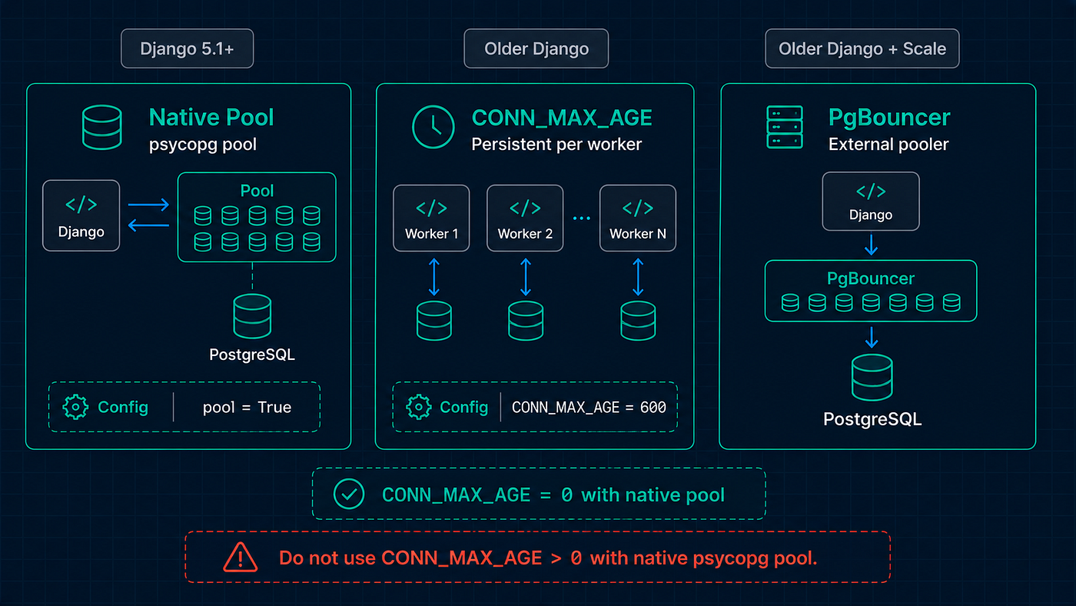Click the double arrow under Worker 1
Viewport: 1076px width, 606px height.
pos(434,277)
